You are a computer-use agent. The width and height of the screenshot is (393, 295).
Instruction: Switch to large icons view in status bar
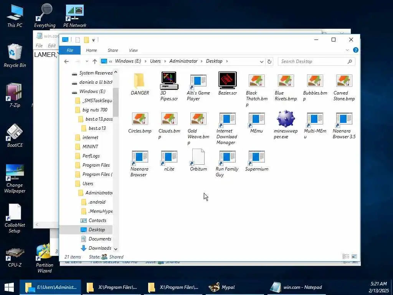click(354, 256)
